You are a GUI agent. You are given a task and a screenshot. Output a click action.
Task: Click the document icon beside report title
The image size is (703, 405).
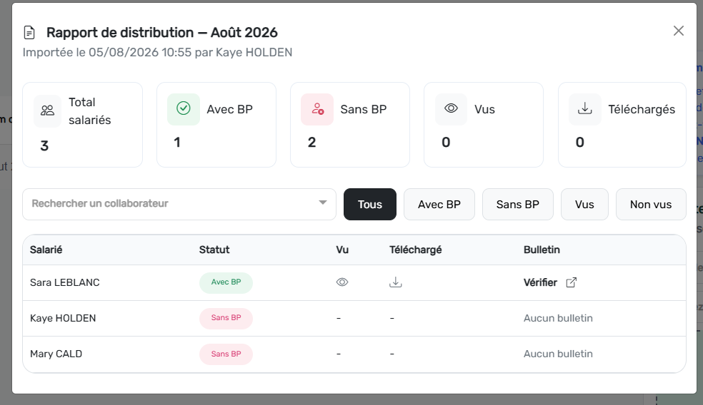pyautogui.click(x=29, y=33)
